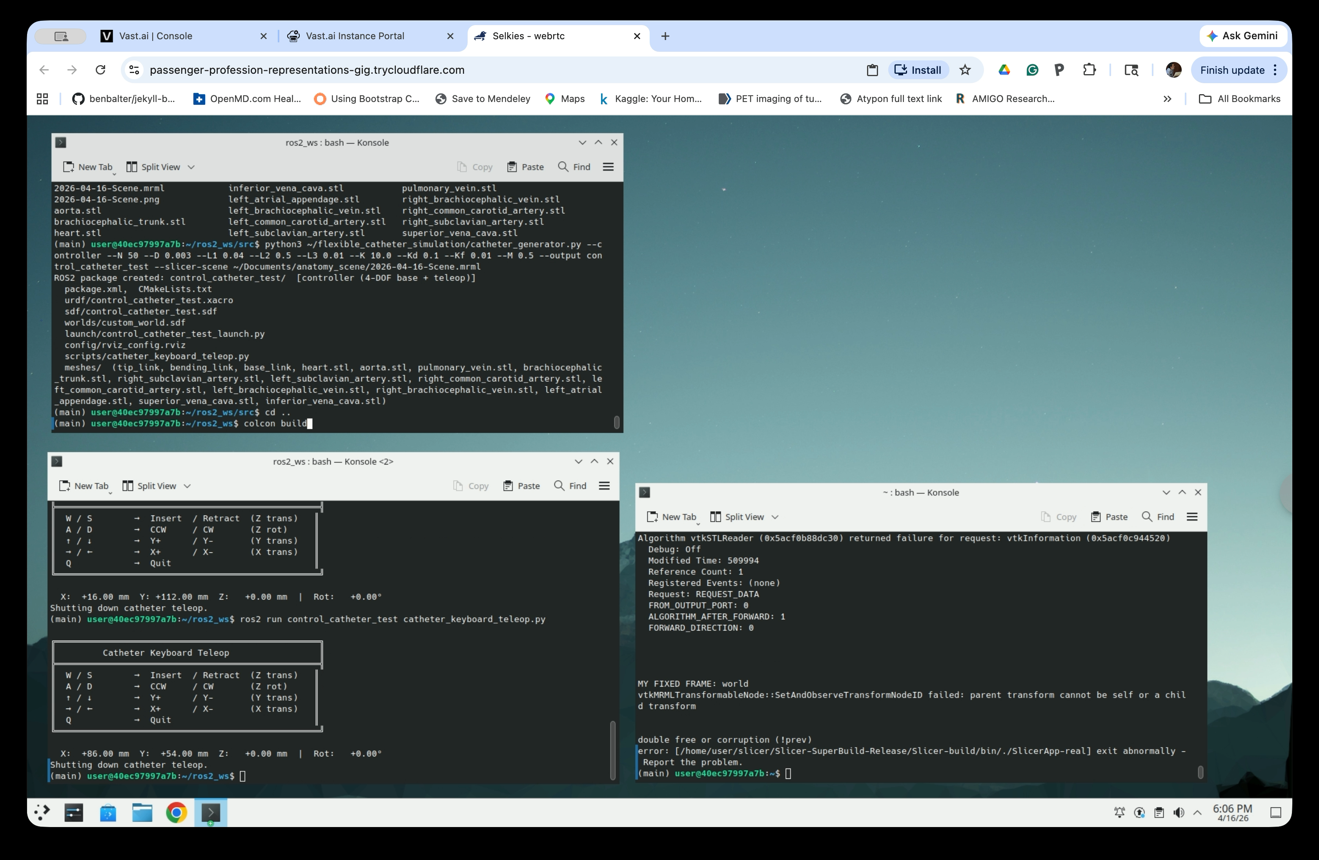Open the hamburger menu in the right Konsole window
Screen dimensions: 1319x860
pyautogui.click(x=1192, y=516)
